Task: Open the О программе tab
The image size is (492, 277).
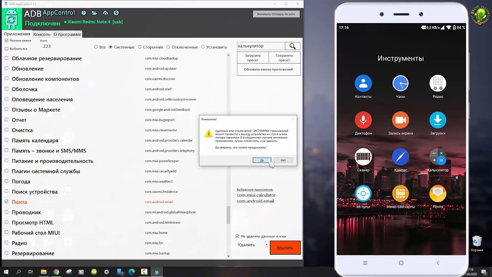Action: click(67, 34)
